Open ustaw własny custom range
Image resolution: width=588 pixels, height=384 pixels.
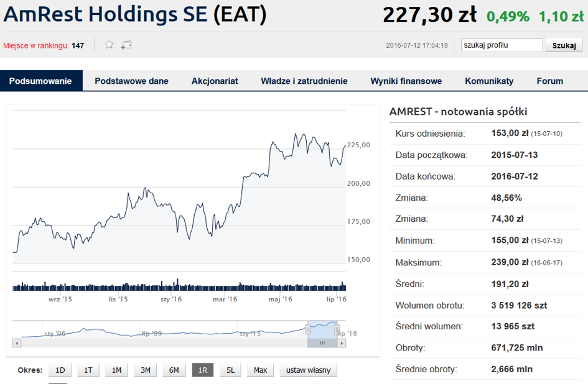coord(308,370)
